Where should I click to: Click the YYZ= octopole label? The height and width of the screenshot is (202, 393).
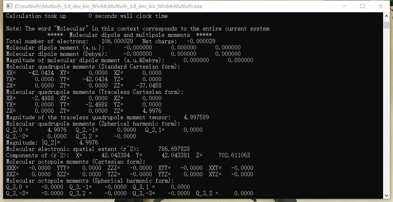[164, 174]
